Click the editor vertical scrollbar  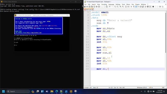[166, 33]
